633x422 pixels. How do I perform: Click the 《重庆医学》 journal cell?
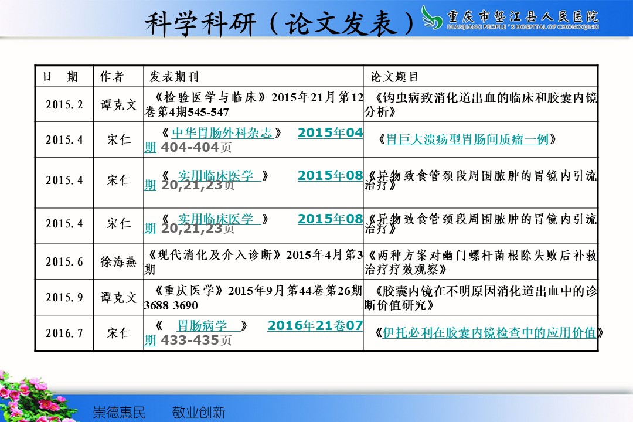[254, 298]
